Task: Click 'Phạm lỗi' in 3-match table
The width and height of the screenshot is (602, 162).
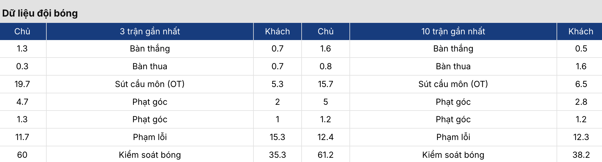Action: pyautogui.click(x=150, y=137)
